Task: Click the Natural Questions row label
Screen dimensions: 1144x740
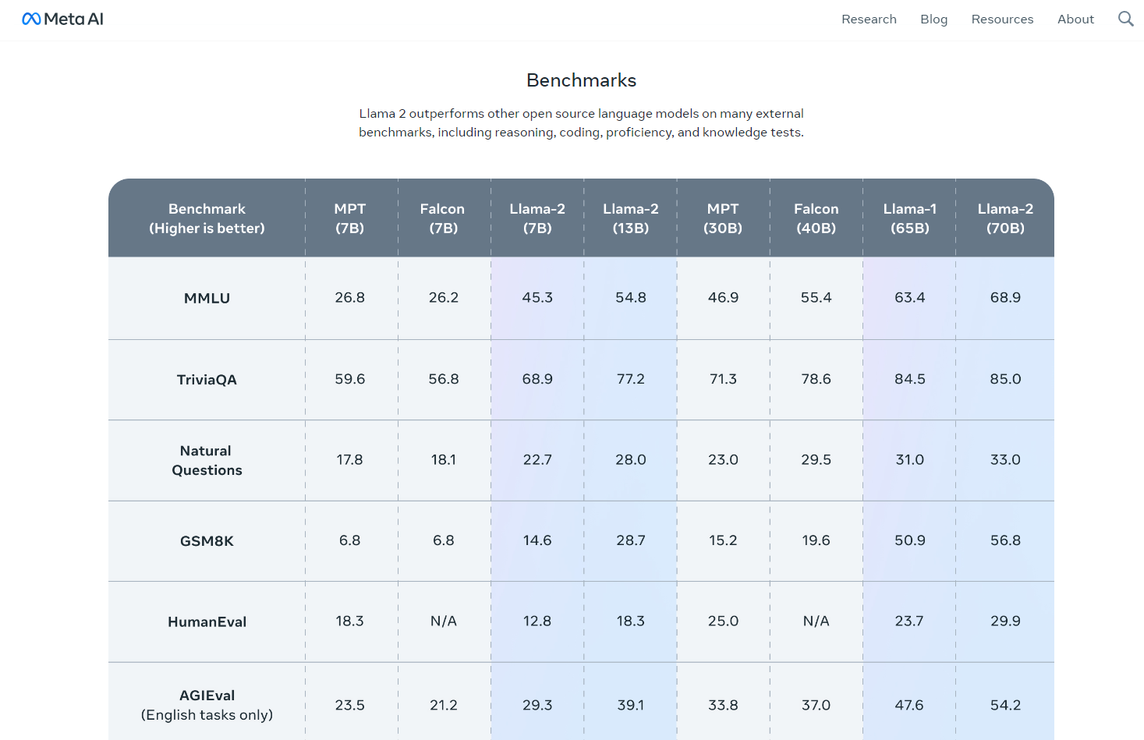Action: click(x=207, y=460)
